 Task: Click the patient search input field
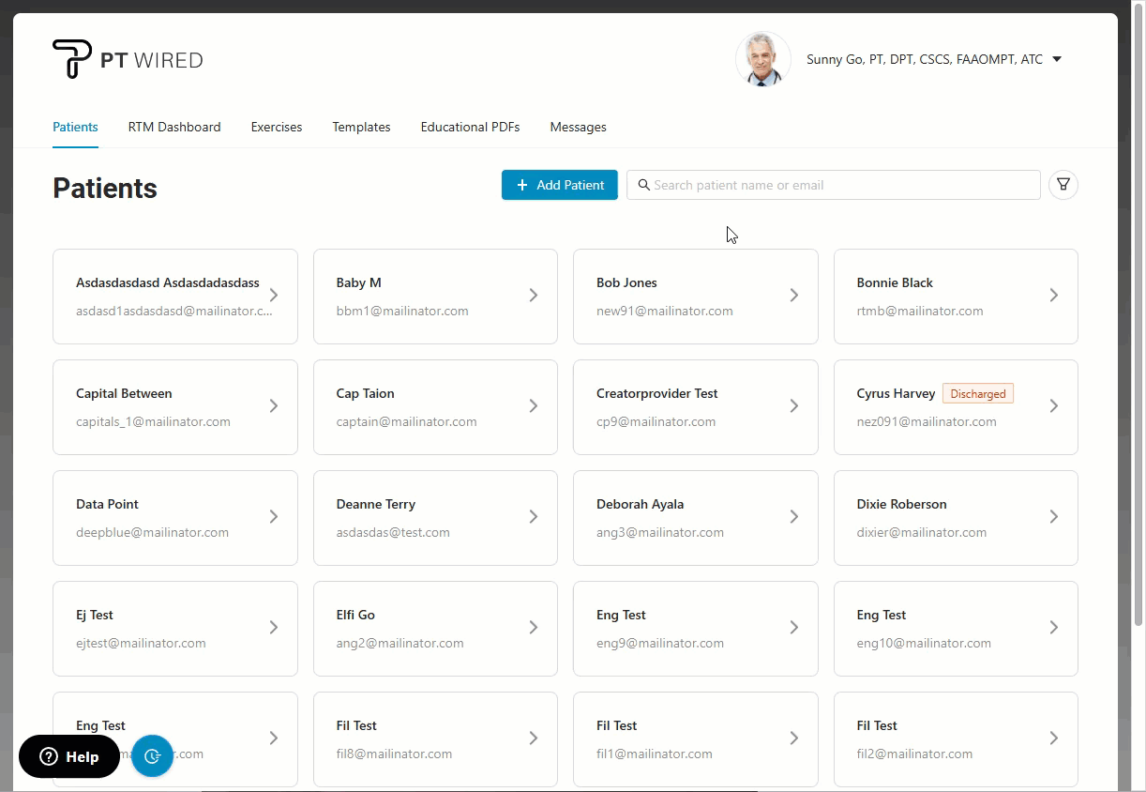[x=833, y=185]
